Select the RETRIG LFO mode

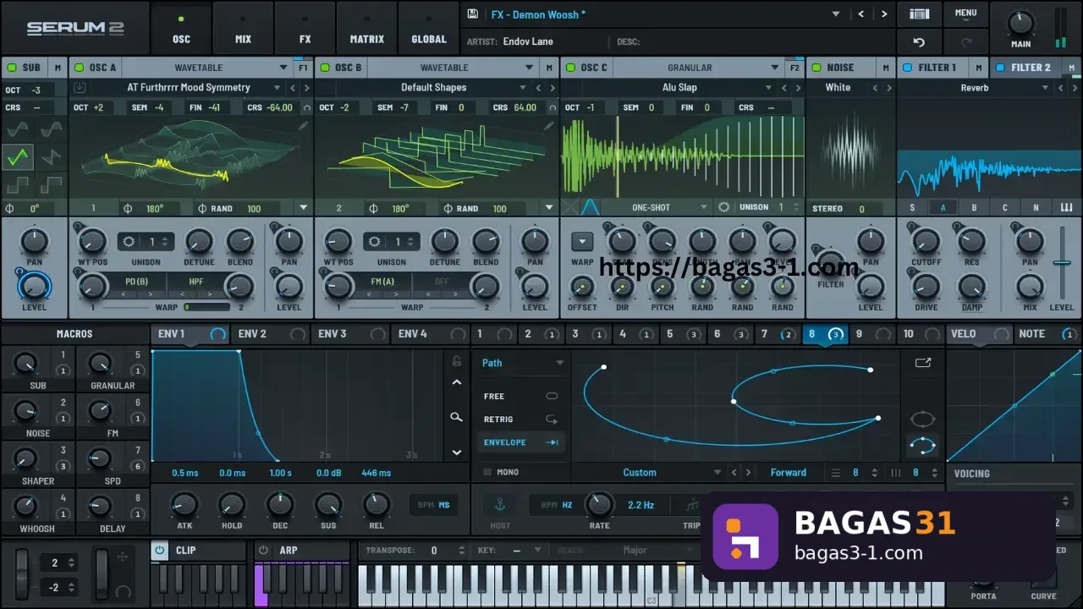520,420
